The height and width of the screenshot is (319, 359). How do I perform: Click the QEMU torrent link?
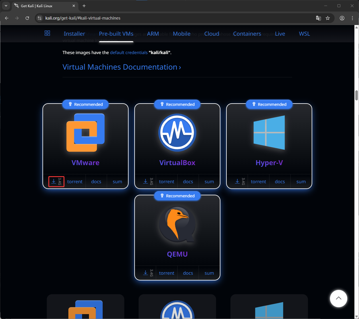point(167,273)
